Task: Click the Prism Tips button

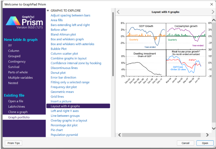Action: pos(14,143)
